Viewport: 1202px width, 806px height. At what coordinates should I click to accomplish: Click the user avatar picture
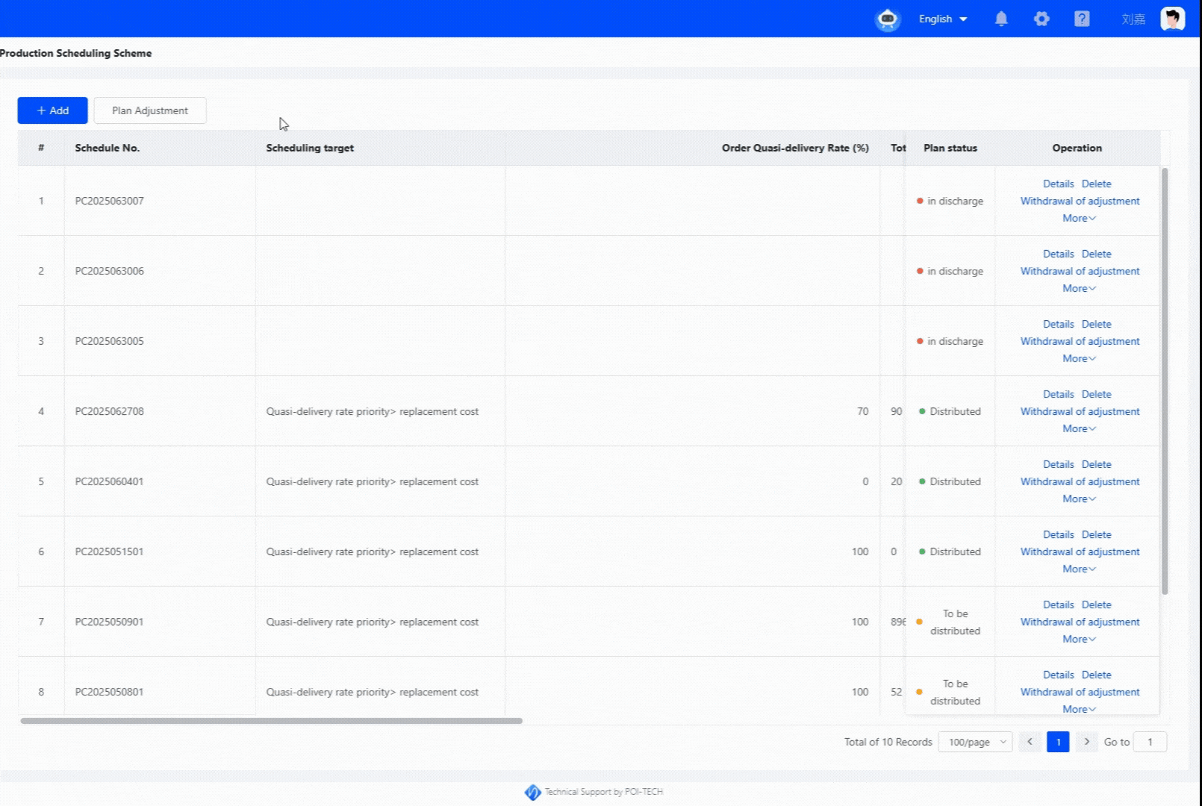point(1172,19)
